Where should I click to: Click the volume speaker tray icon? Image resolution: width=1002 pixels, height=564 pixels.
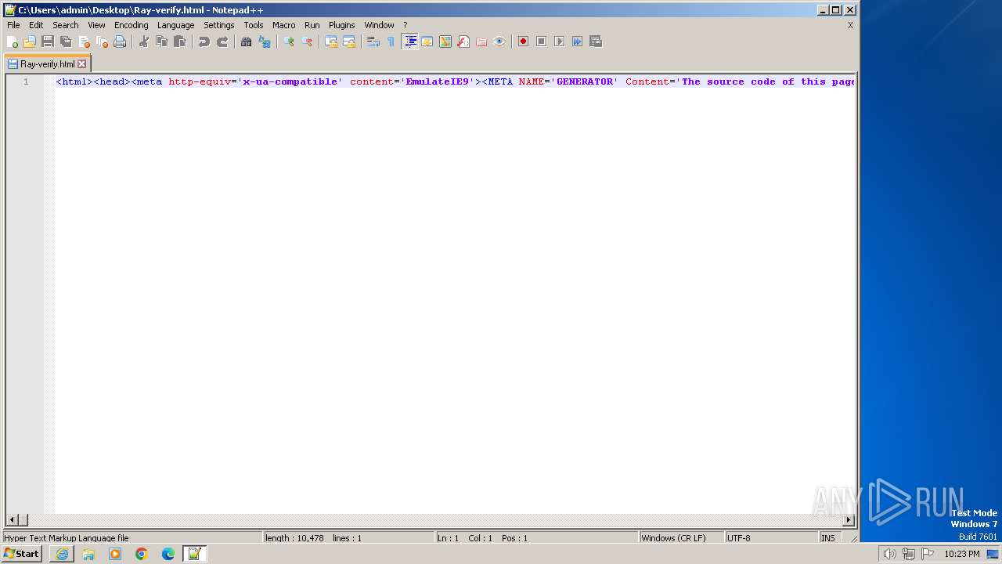(889, 554)
